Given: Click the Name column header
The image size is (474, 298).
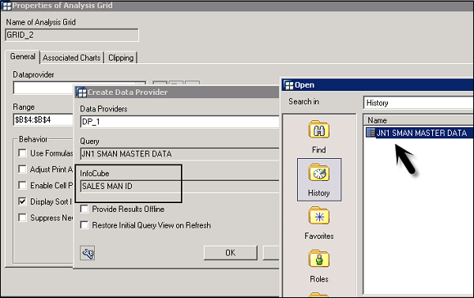Looking at the screenshot, I should click(x=419, y=120).
